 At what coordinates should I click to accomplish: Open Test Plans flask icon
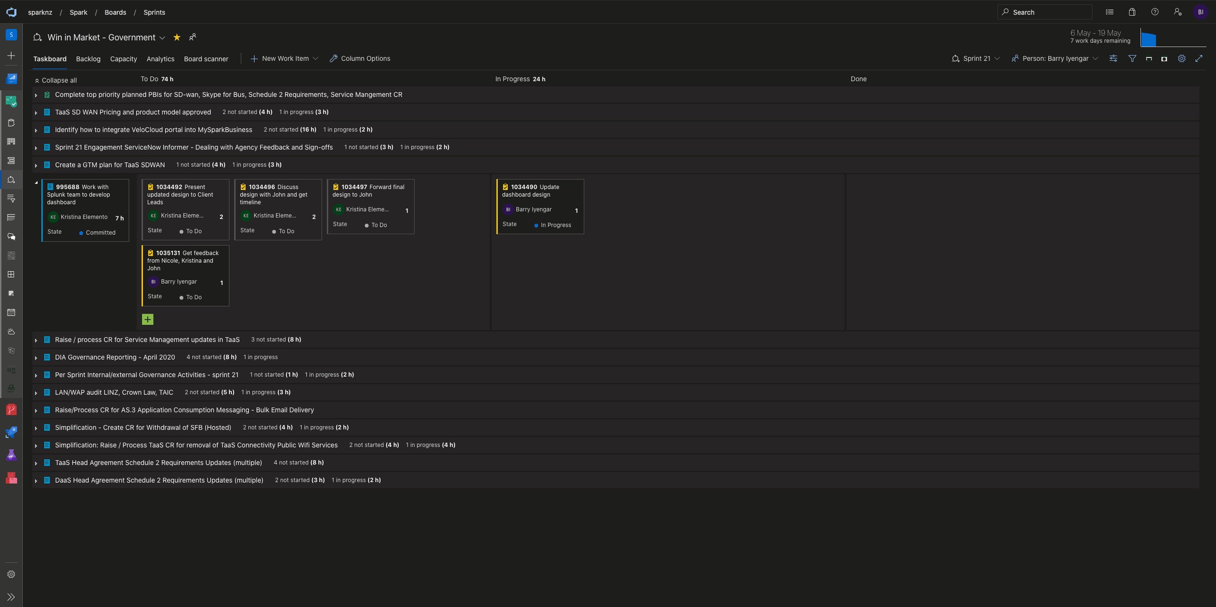point(11,455)
